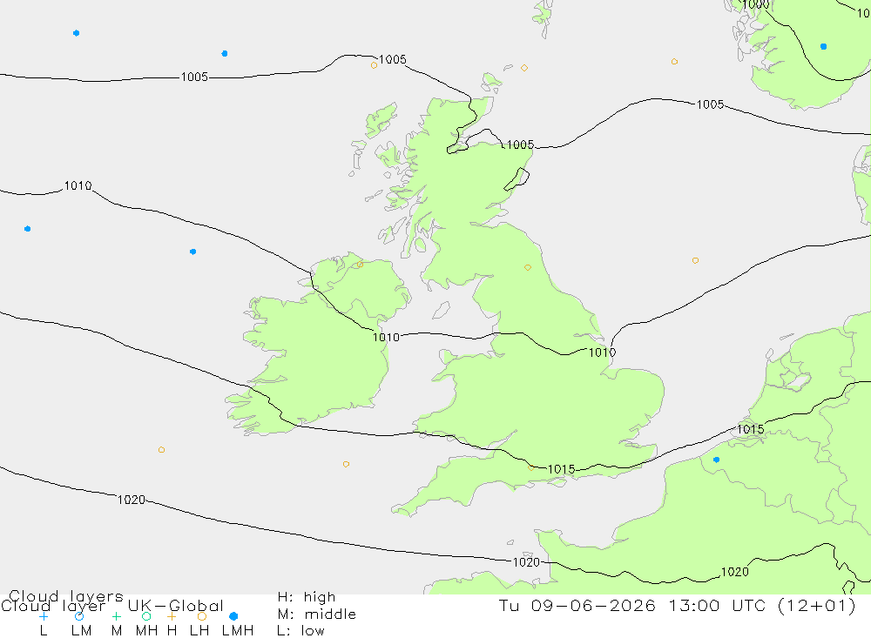Image resolution: width=871 pixels, height=638 pixels.
Task: Click the orange circle in the North Sea east of England
Action: pos(695,260)
